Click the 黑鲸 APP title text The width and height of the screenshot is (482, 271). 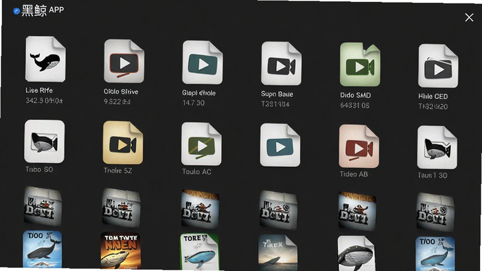(x=43, y=10)
